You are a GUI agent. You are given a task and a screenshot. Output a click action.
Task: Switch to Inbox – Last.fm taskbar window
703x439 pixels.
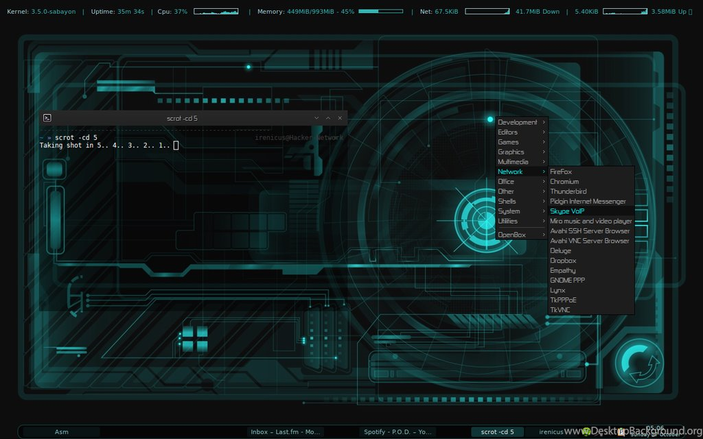(x=285, y=432)
